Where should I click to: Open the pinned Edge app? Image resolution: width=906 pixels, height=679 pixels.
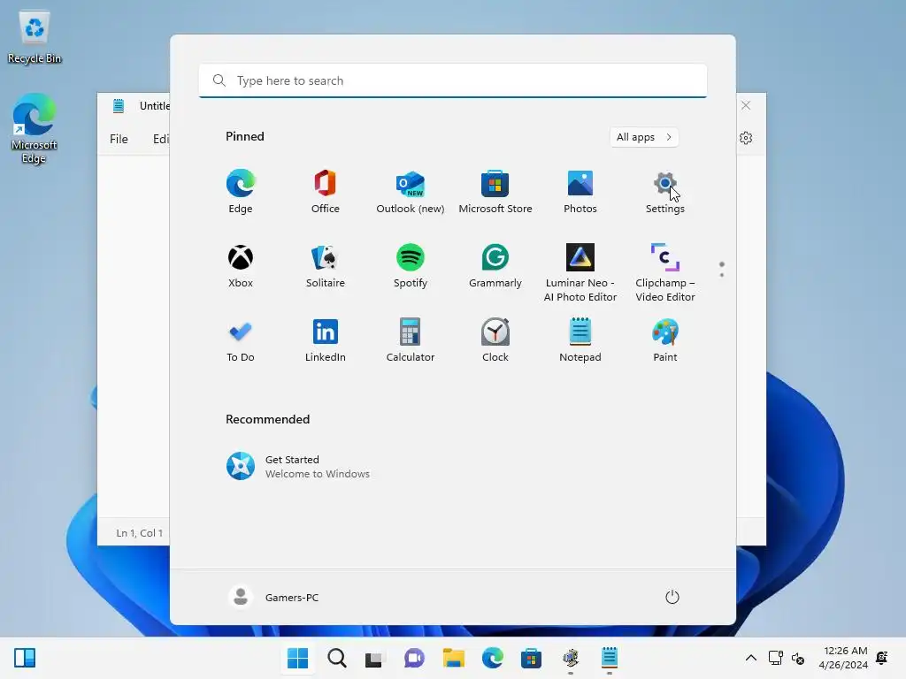pos(241,192)
